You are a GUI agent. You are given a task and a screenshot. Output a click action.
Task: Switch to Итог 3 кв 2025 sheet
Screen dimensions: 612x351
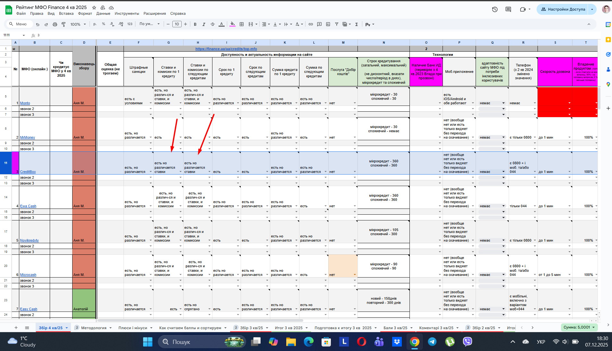pos(289,328)
